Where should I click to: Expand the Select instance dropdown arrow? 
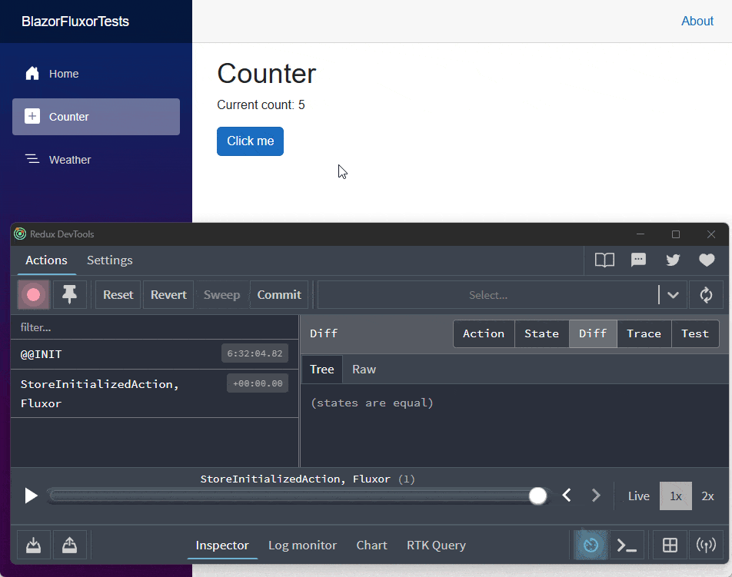673,295
